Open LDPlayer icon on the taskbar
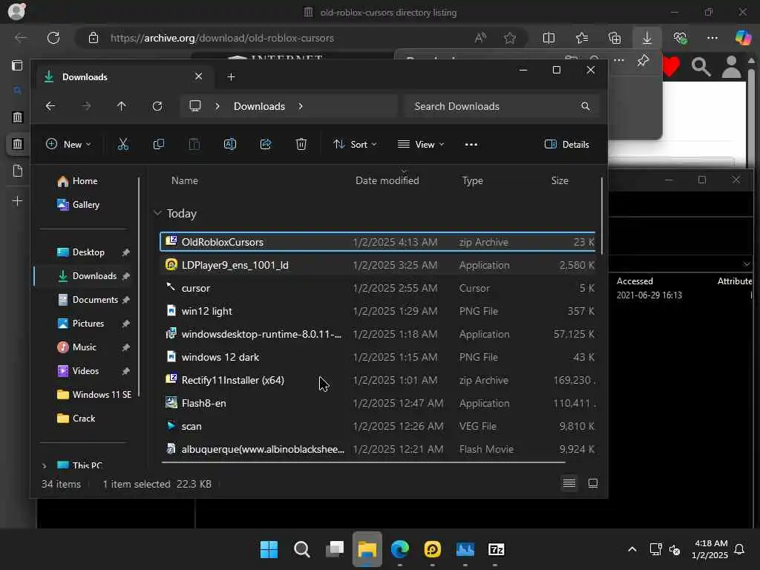Viewport: 760px width, 570px height. pyautogui.click(x=433, y=549)
